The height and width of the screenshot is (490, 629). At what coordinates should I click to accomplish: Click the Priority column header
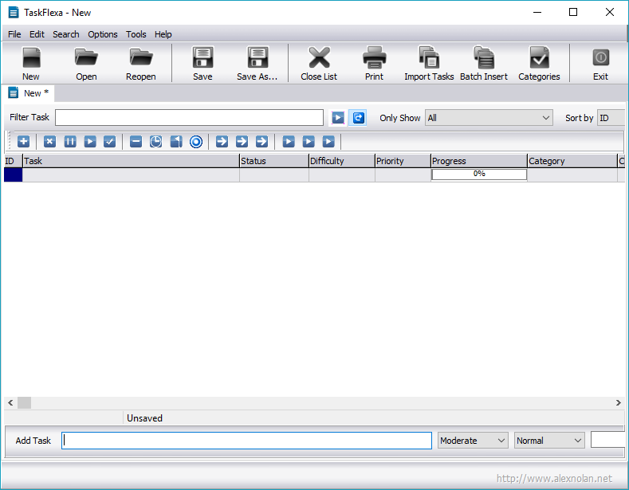pos(403,161)
